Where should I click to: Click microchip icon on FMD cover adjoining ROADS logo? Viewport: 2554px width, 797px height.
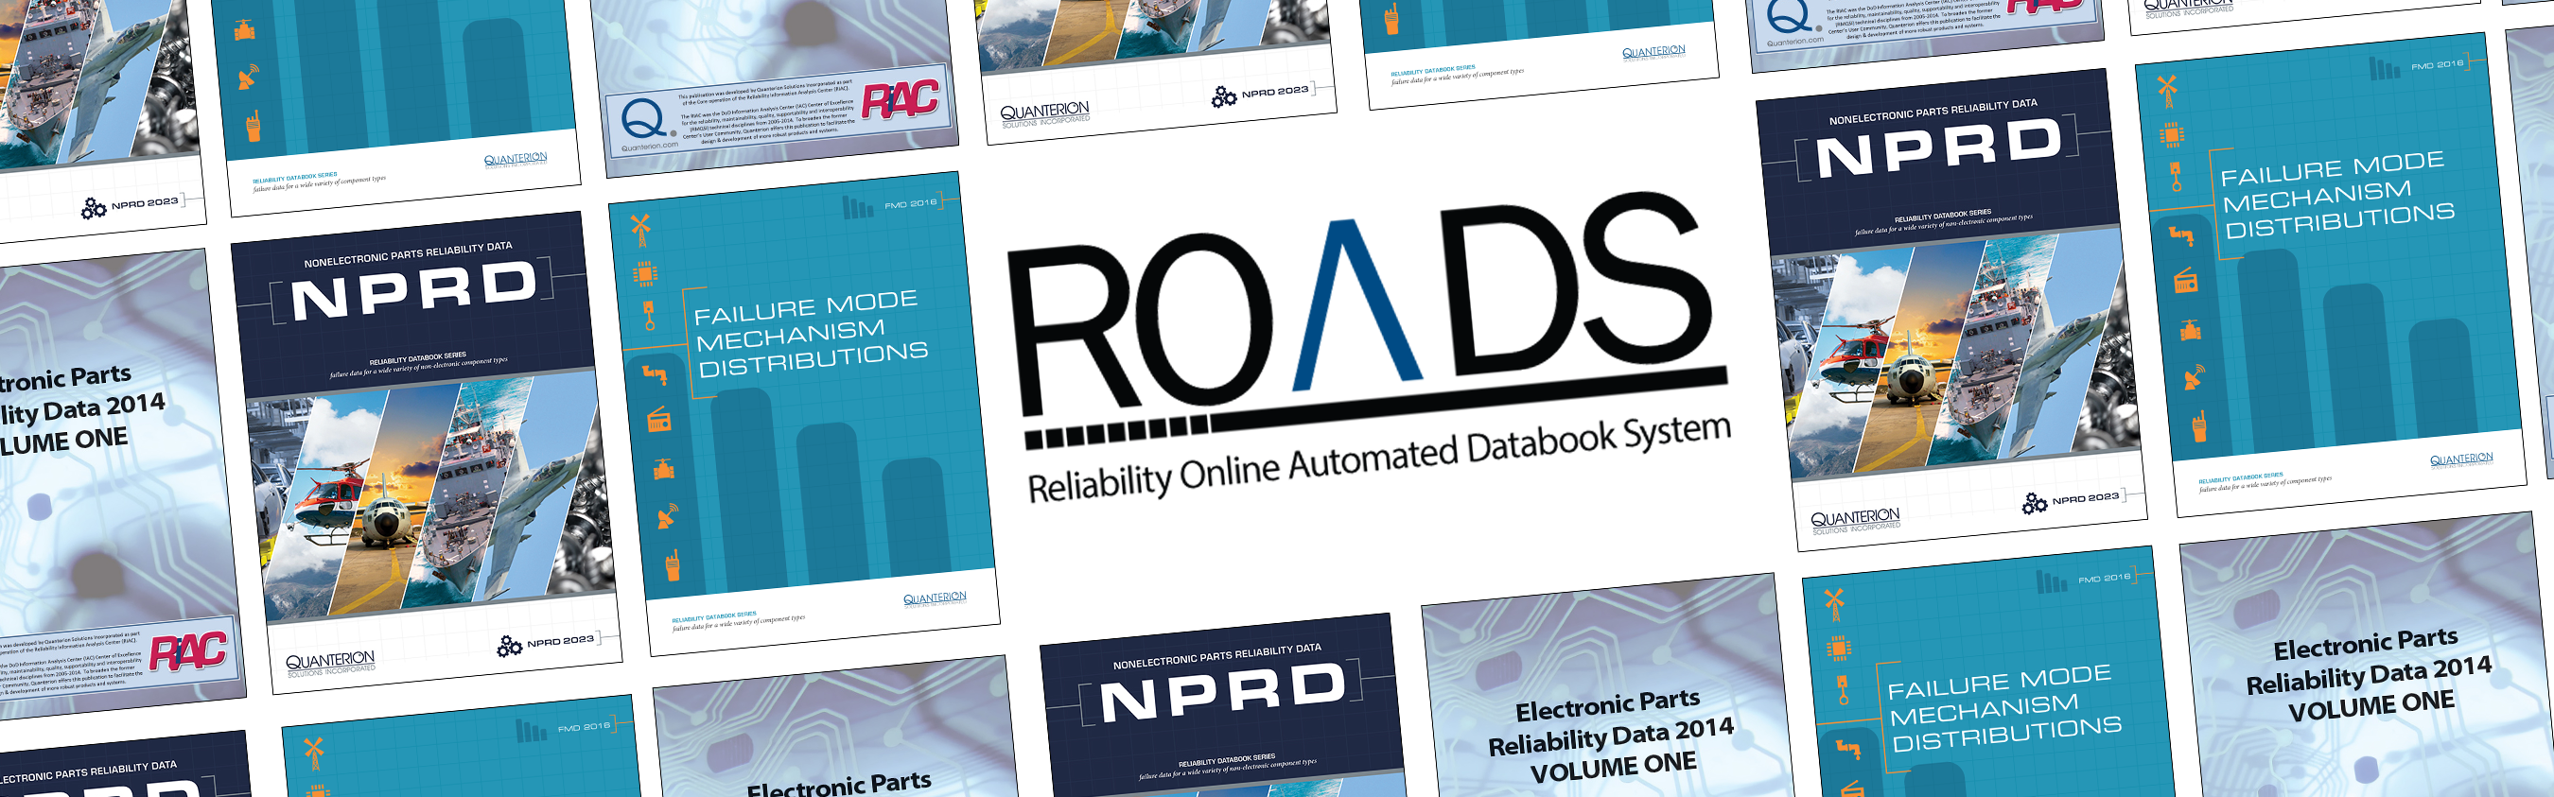645,273
